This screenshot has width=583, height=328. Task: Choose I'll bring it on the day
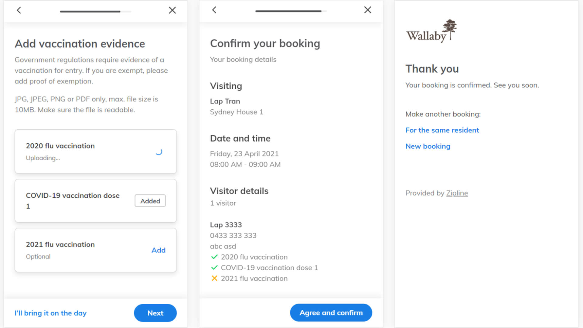pyautogui.click(x=50, y=313)
